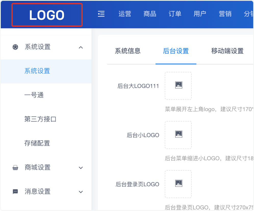Open 第三方接口 in the sidebar

click(x=40, y=119)
